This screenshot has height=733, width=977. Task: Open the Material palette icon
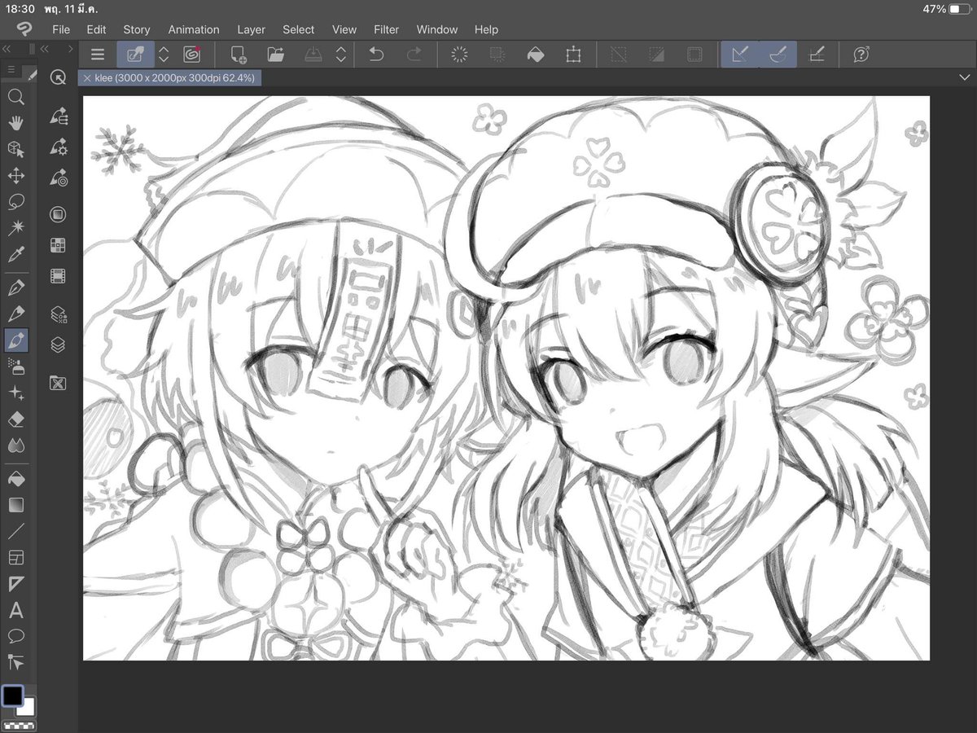58,383
